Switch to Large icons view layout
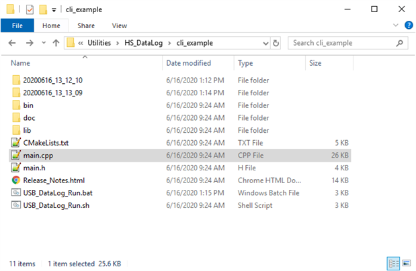416x271 pixels. click(407, 264)
